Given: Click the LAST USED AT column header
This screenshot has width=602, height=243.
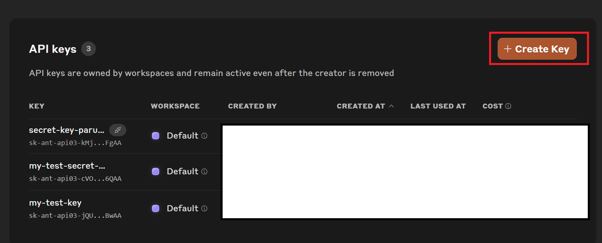Looking at the screenshot, I should point(438,106).
